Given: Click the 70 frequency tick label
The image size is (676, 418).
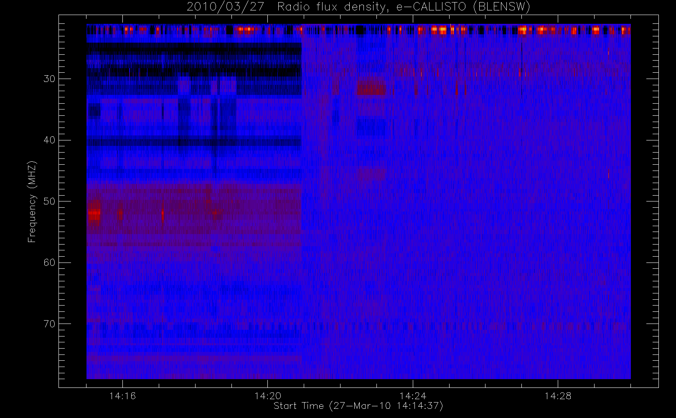Looking at the screenshot, I should (x=49, y=324).
